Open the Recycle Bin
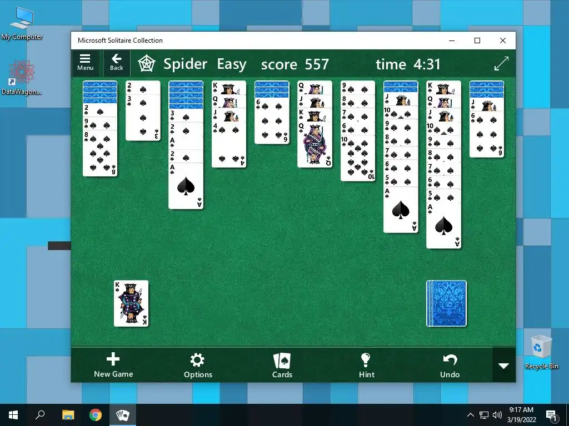The image size is (569, 426). point(541,352)
